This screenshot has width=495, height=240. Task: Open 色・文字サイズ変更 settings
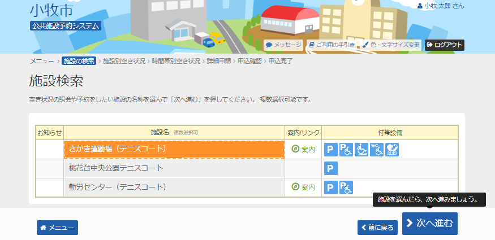click(391, 45)
